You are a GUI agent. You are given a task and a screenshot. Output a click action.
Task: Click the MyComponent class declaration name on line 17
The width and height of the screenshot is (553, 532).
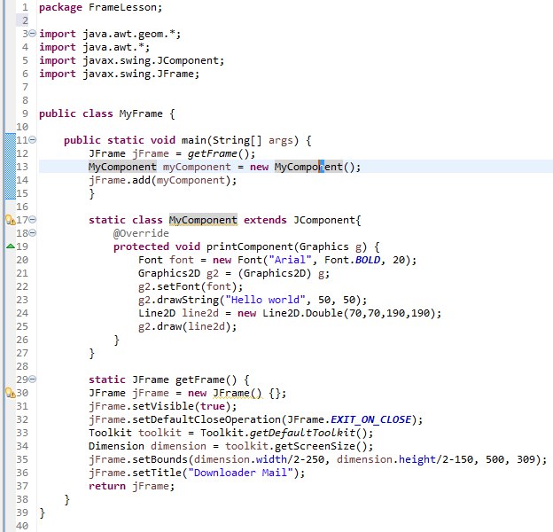point(203,220)
